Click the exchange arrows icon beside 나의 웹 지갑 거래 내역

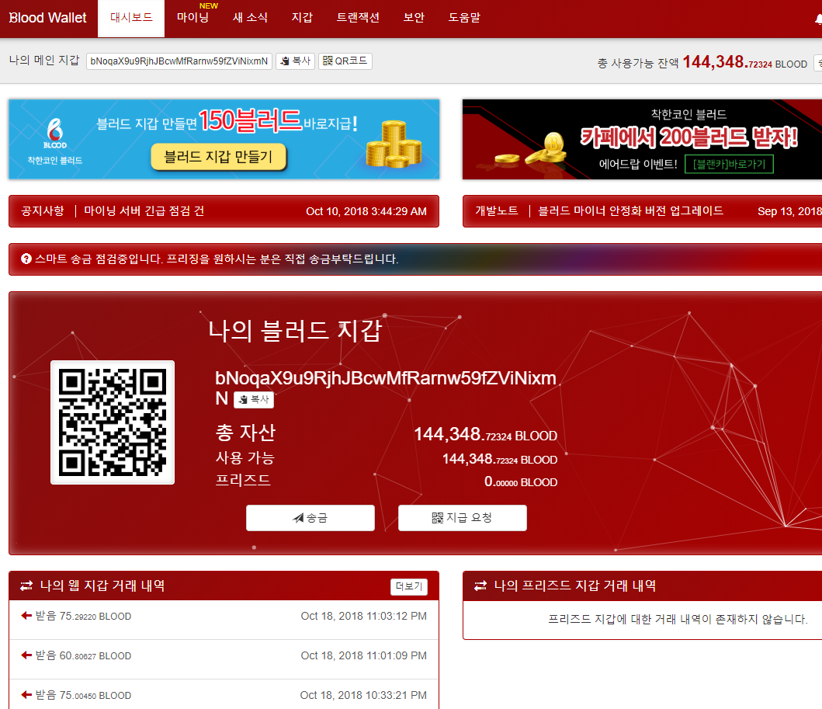pyautogui.click(x=26, y=586)
